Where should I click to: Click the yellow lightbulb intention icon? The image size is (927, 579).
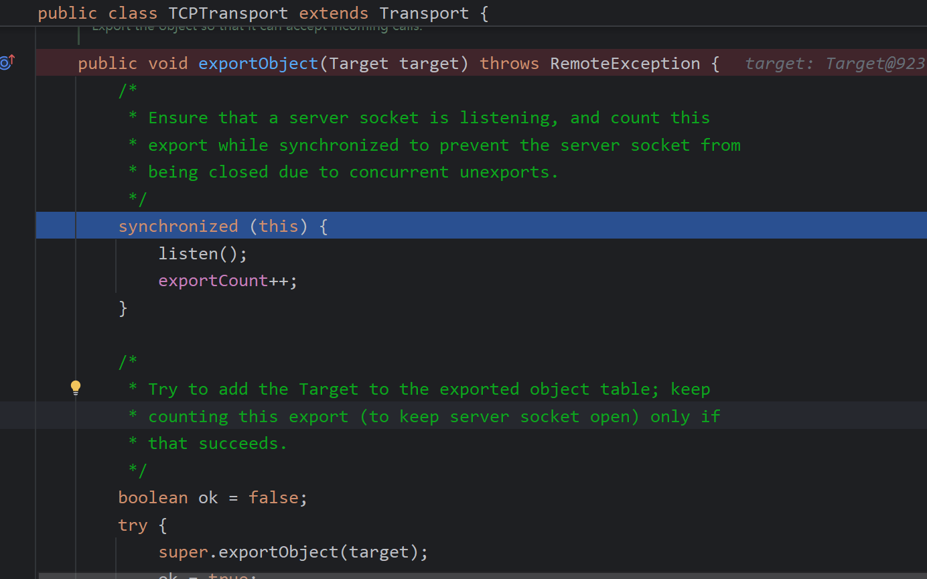pos(76,387)
